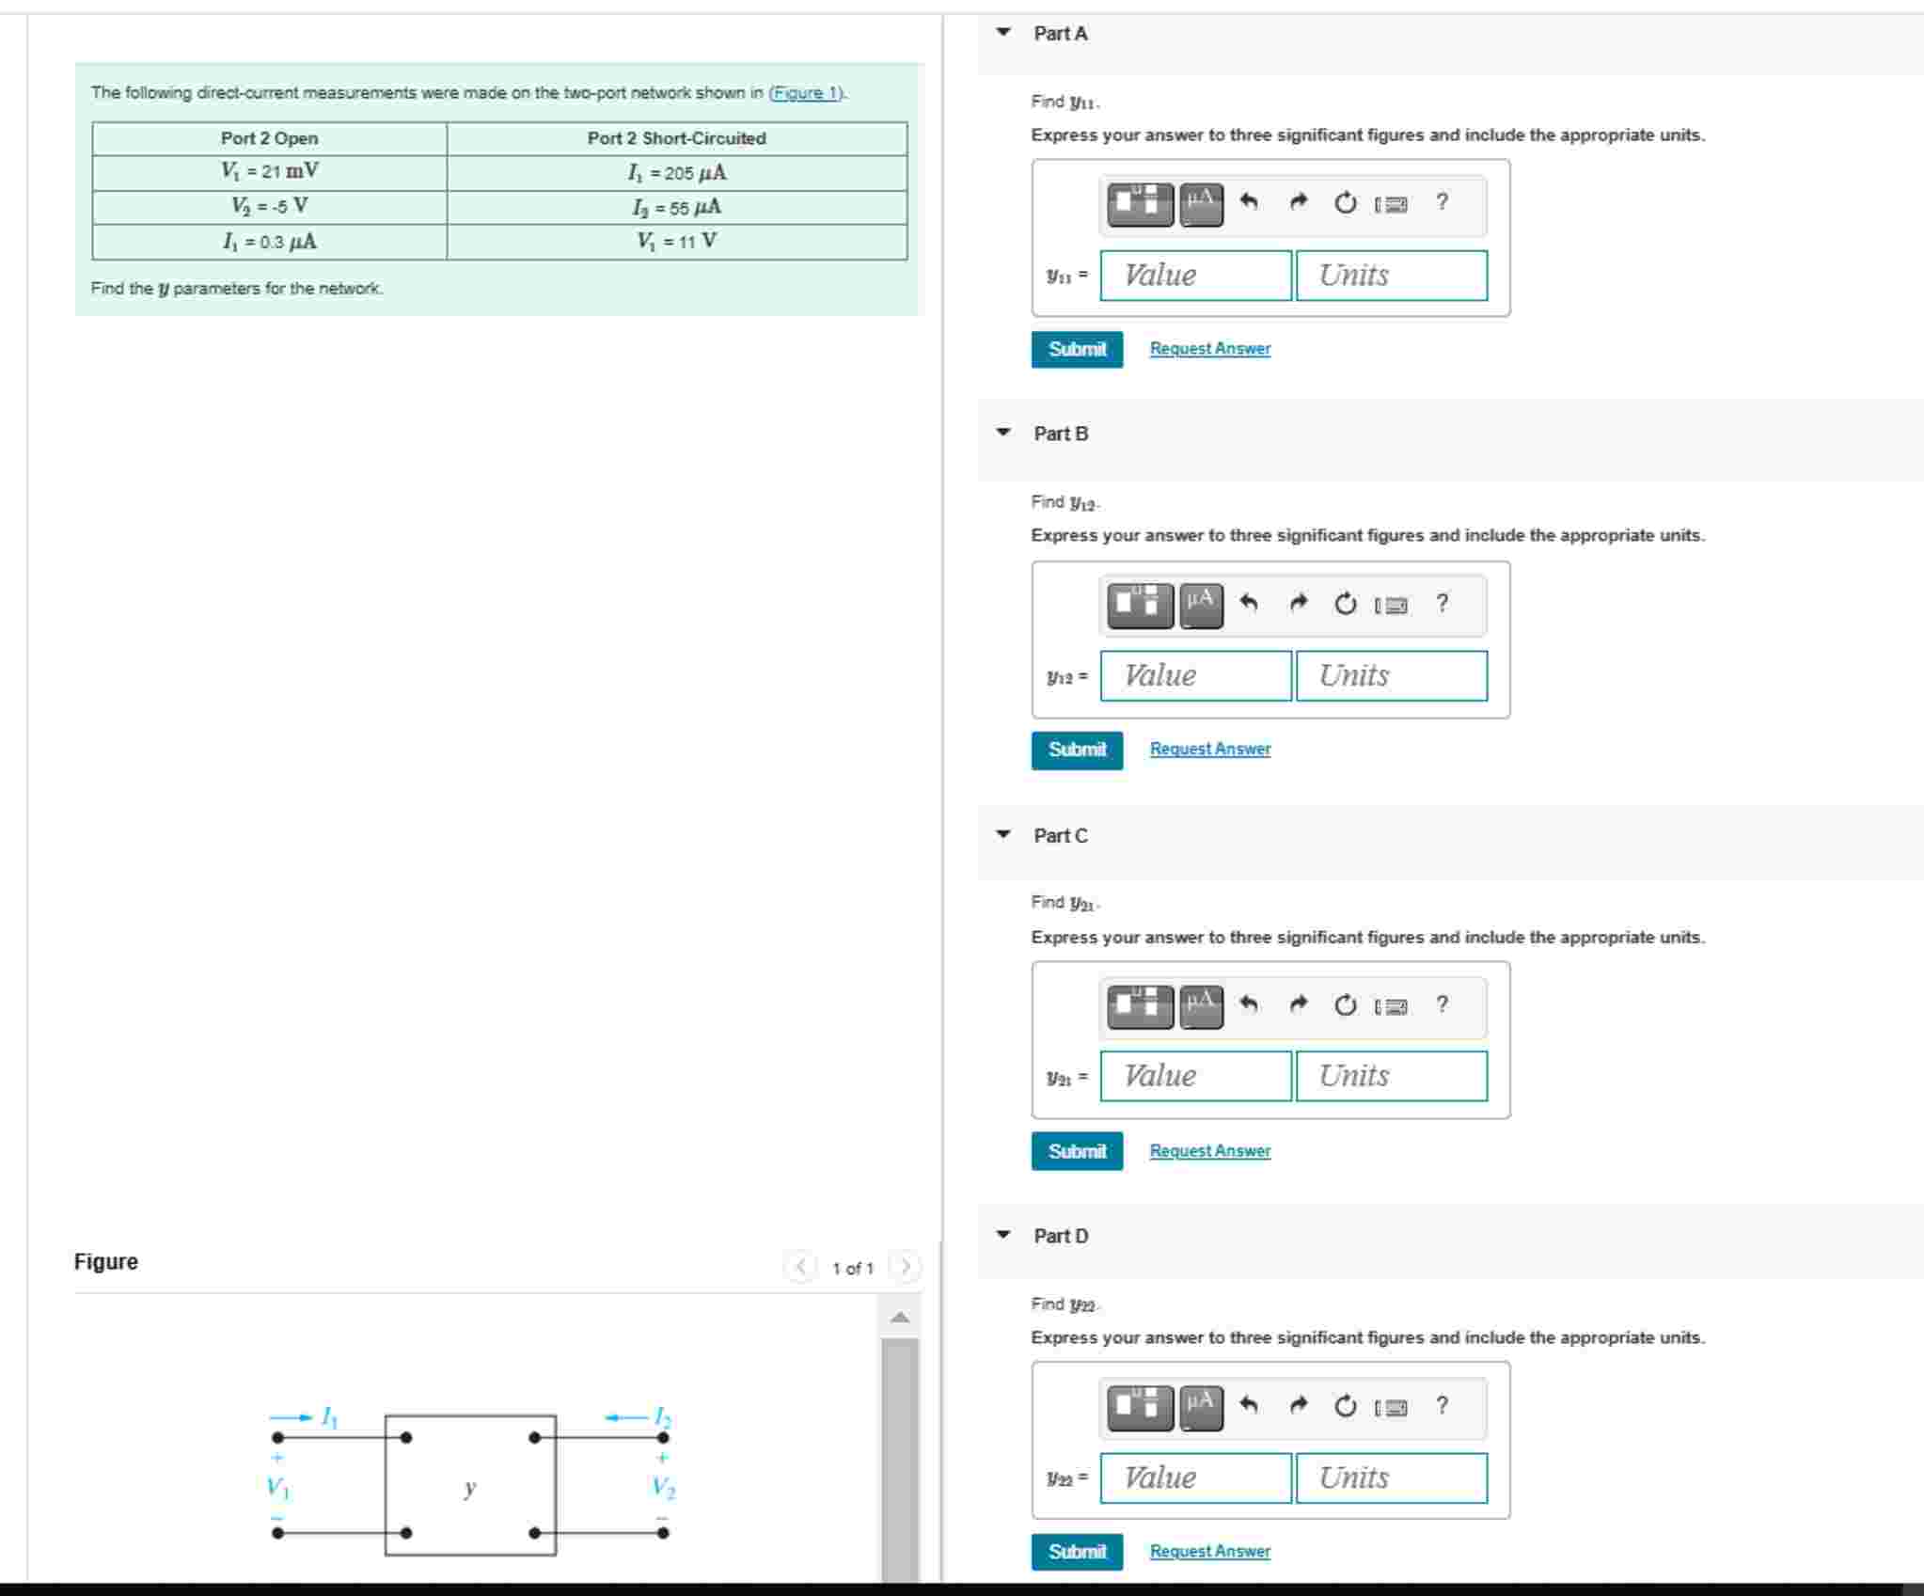1924x1596 pixels.
Task: Click the figure panel scroll up arrow
Action: (900, 1319)
